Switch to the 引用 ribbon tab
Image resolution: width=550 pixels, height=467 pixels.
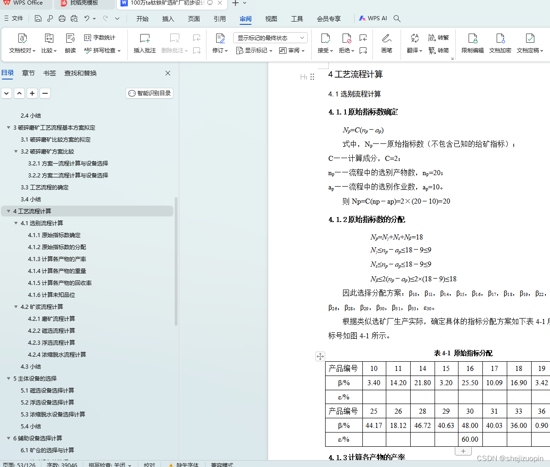pyautogui.click(x=219, y=18)
